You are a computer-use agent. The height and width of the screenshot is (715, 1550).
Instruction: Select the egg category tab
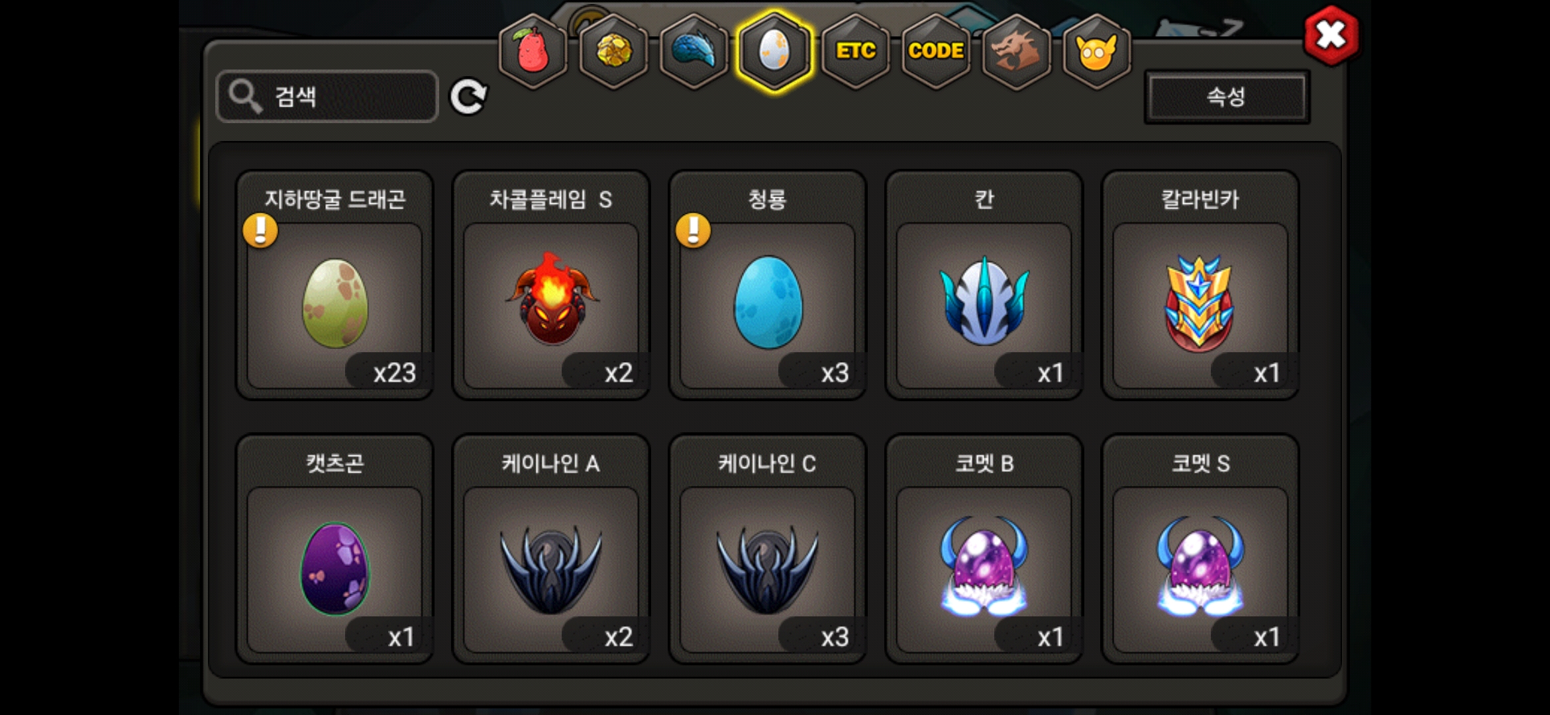pyautogui.click(x=774, y=51)
